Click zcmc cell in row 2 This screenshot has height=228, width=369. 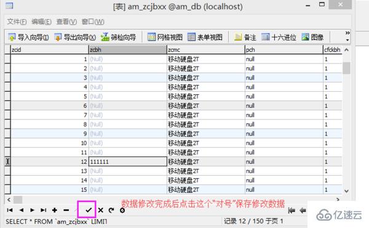(x=206, y=68)
